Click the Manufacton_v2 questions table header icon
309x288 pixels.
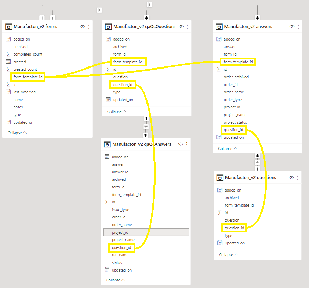coord(220,178)
